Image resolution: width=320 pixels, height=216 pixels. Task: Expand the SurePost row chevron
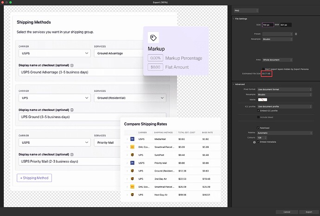coord(127,155)
